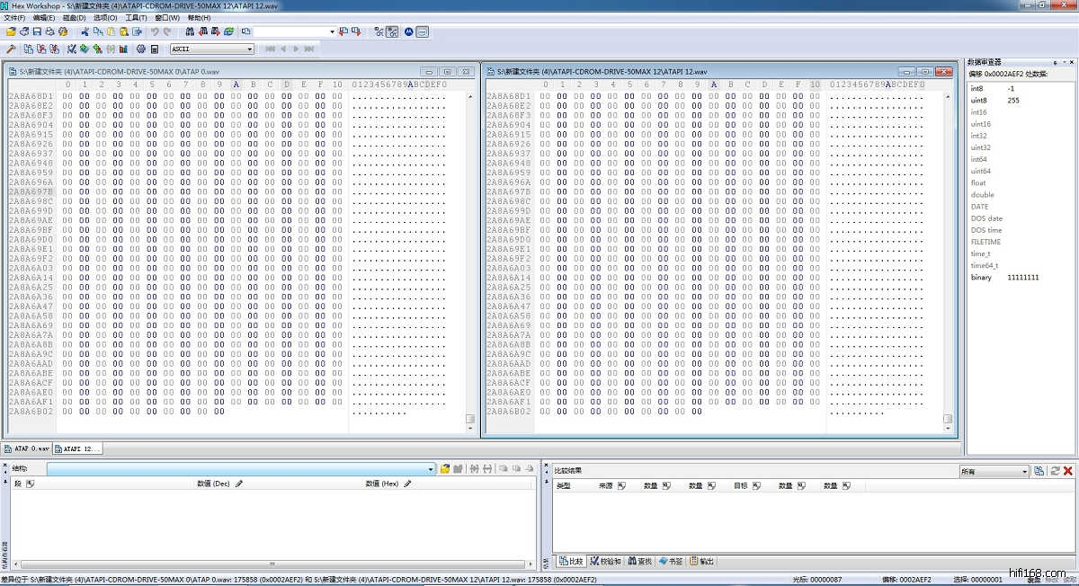1079x586 pixels.
Task: Expand the ASCII character set dropdown
Action: tap(249, 49)
